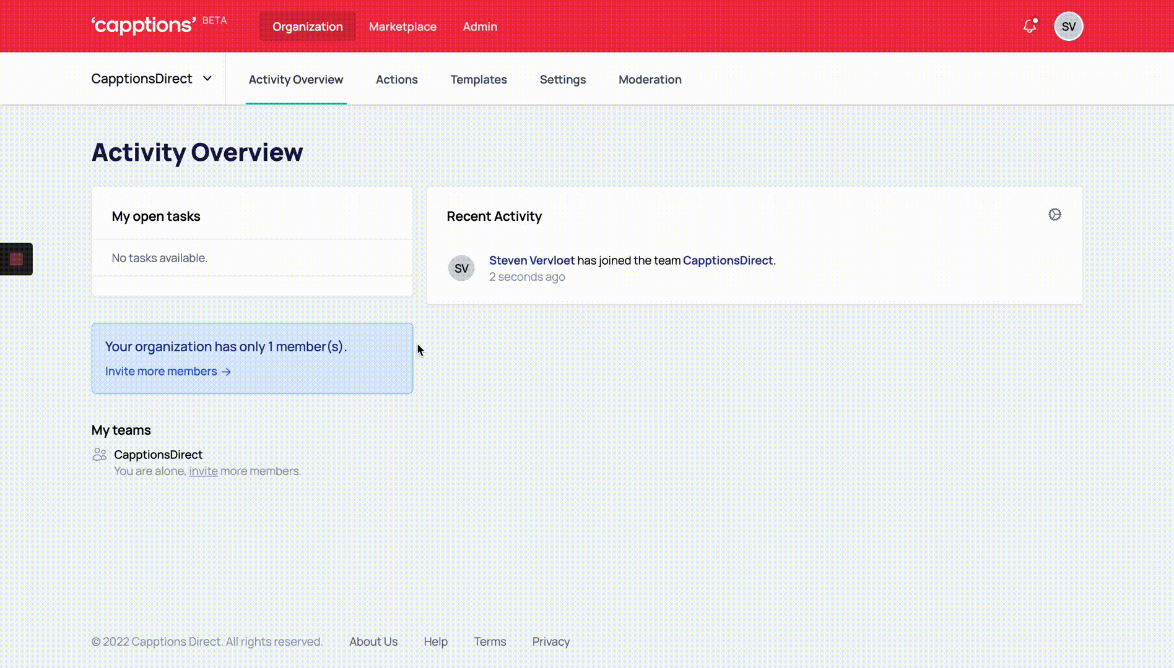1174x668 pixels.
Task: Switch to the Moderation tab
Action: click(650, 79)
